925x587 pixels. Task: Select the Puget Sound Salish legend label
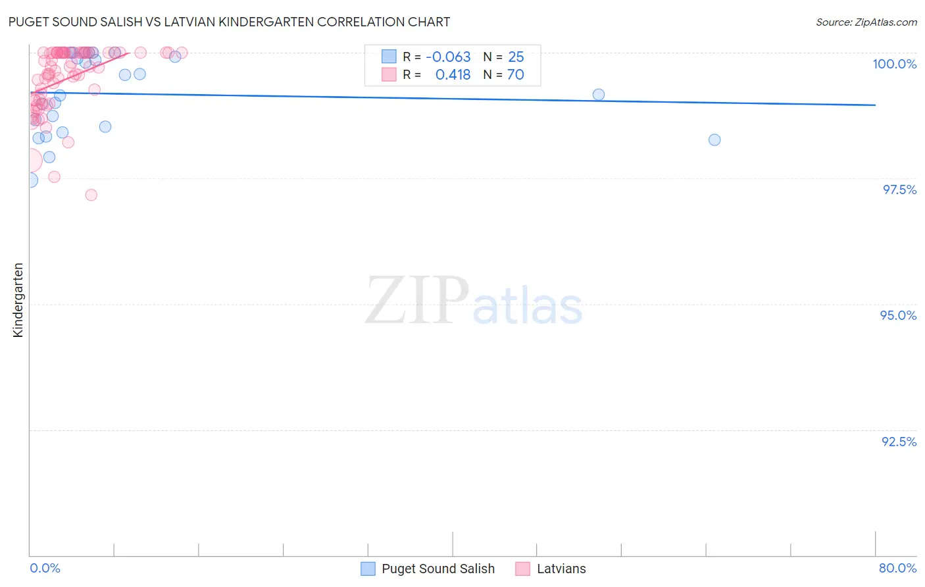coord(438,569)
